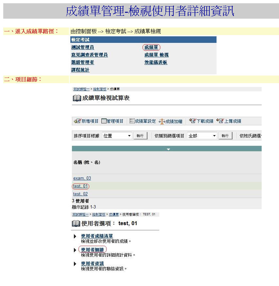Click the arrow bullet beside 使用者成績清單
This screenshot has height=286, width=279.
click(x=75, y=236)
